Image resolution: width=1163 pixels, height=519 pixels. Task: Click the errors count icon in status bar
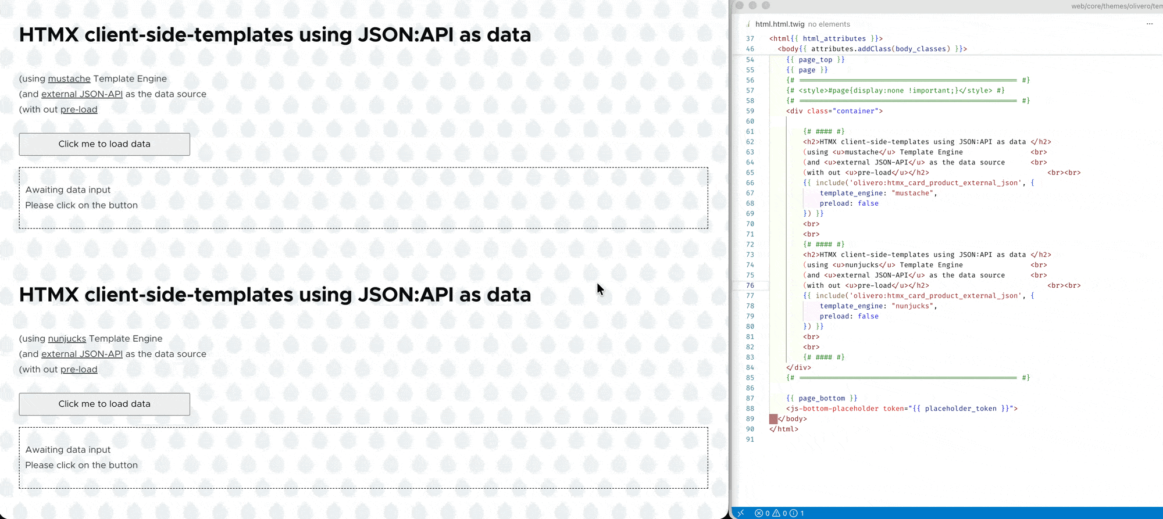click(759, 513)
